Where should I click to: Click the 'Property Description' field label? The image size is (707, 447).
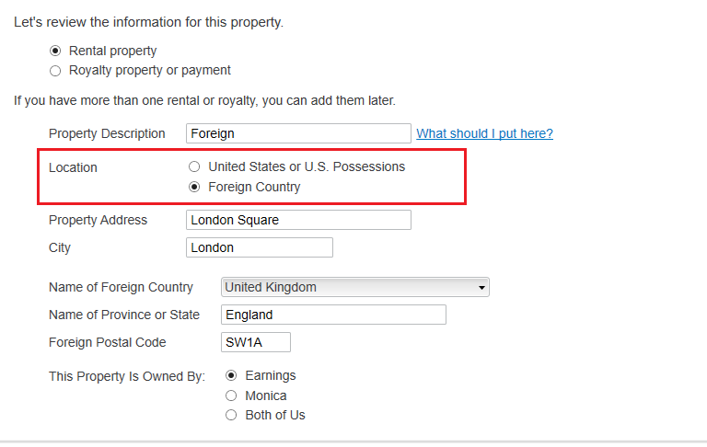click(107, 133)
